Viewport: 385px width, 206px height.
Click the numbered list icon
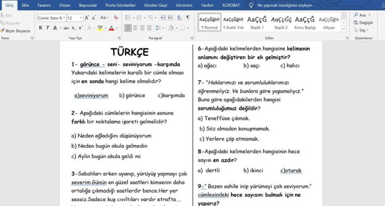coord(139,18)
